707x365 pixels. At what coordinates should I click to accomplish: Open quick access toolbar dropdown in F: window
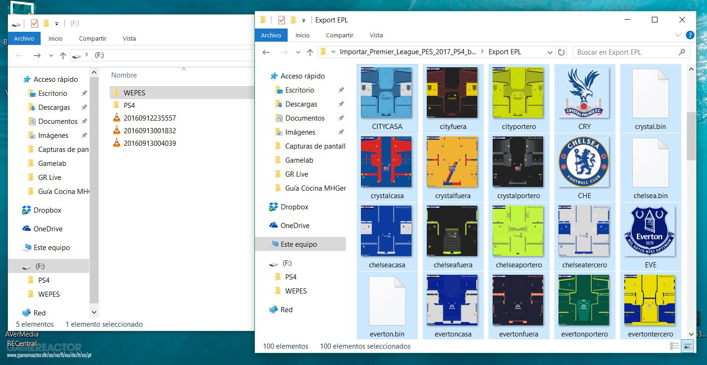(x=57, y=23)
